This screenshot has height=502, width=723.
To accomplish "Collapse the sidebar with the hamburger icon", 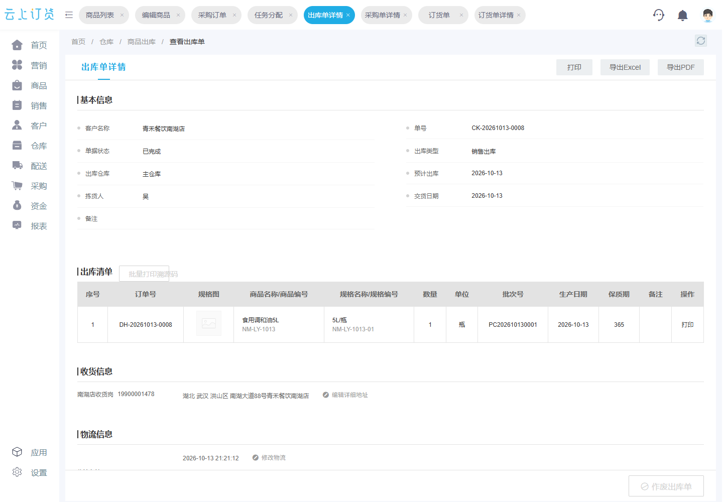I will pyautogui.click(x=69, y=15).
